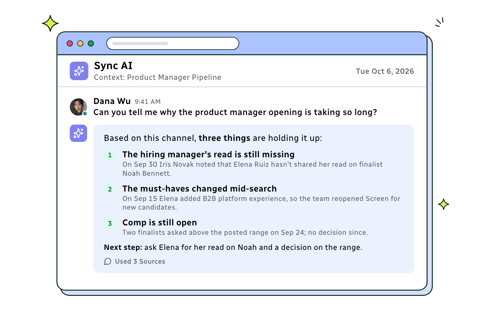Click the Sync AI avatar beside the reply
484x322 pixels.
coord(78,133)
